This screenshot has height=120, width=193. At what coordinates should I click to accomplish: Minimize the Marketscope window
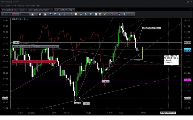point(185,2)
